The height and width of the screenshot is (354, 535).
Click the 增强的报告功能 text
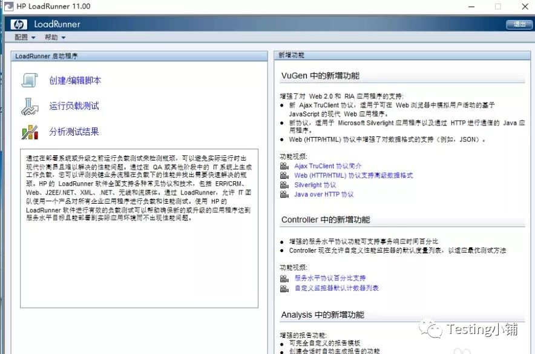[303, 335]
